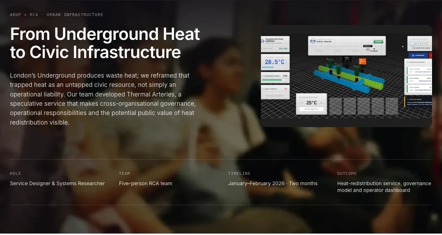
Task: Click the 'ROLE' label
Action: (x=15, y=173)
